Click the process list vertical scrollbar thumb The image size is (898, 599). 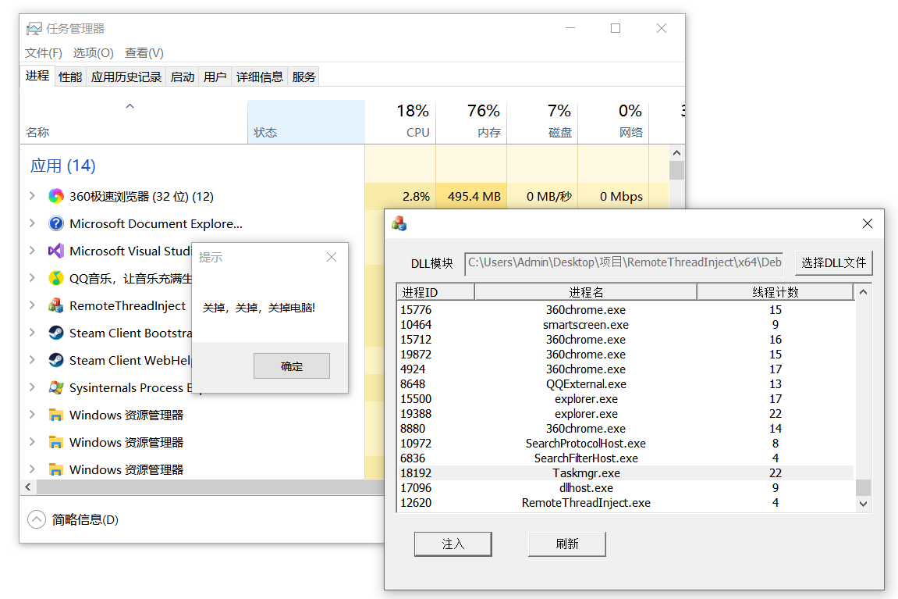[x=863, y=488]
